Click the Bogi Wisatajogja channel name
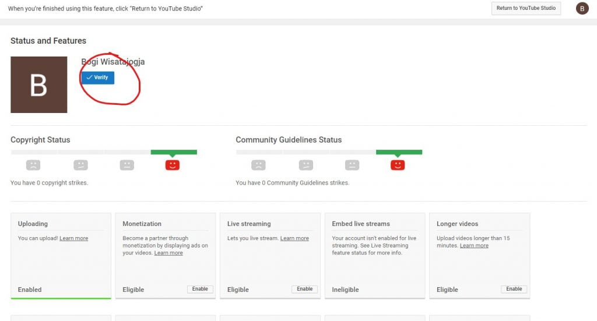597x321 pixels. (x=113, y=62)
